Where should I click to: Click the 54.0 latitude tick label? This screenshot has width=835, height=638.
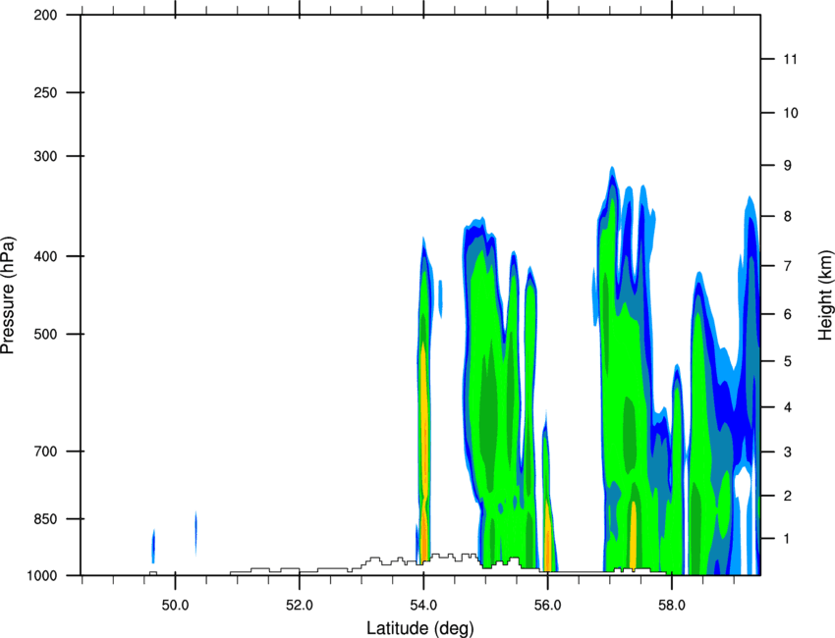(423, 606)
